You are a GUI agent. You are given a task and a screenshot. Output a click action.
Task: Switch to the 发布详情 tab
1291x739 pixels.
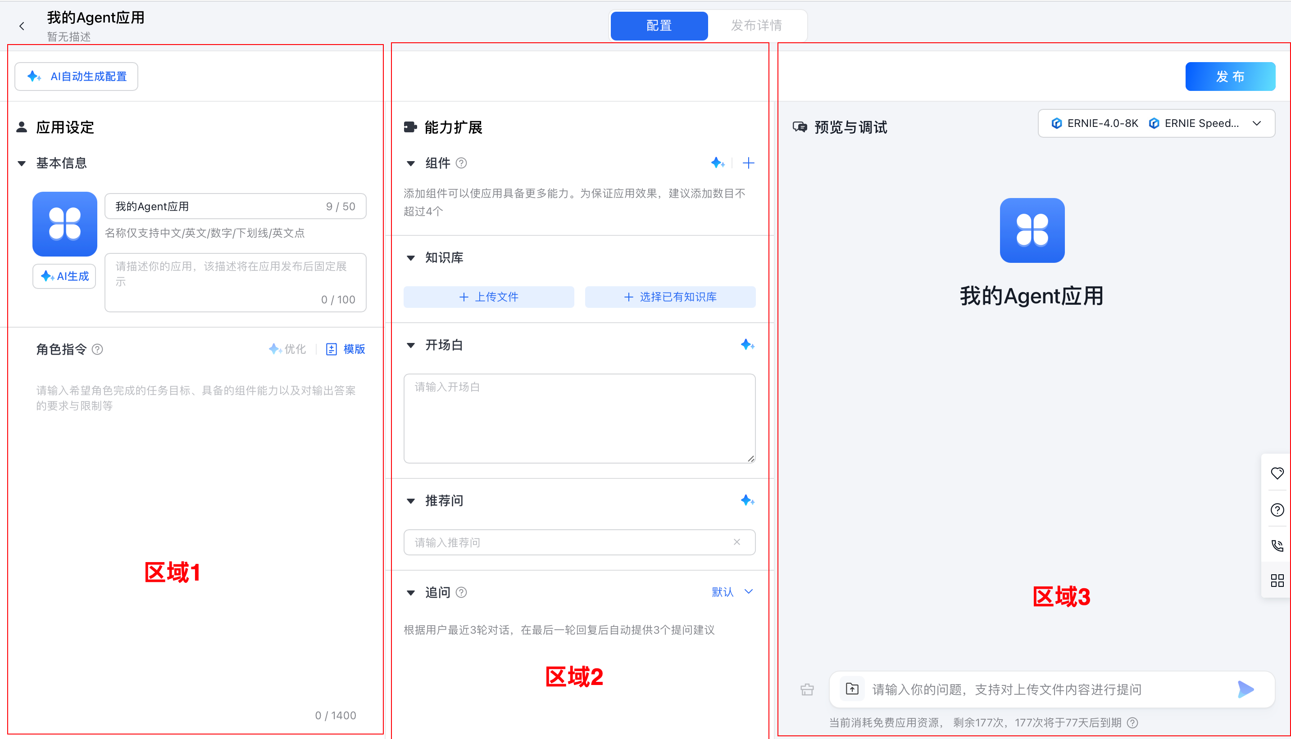click(756, 25)
